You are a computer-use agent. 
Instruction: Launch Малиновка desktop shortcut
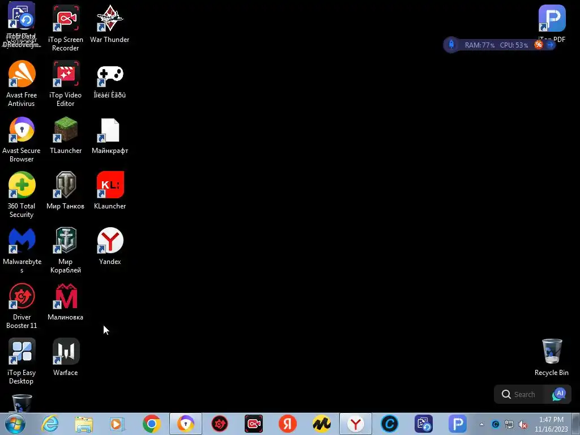(x=66, y=301)
